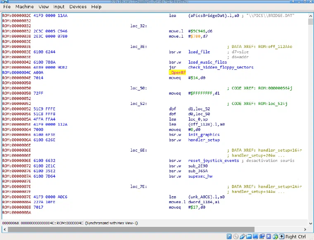
Task: Click the loc_6E: label
Action: (138, 150)
